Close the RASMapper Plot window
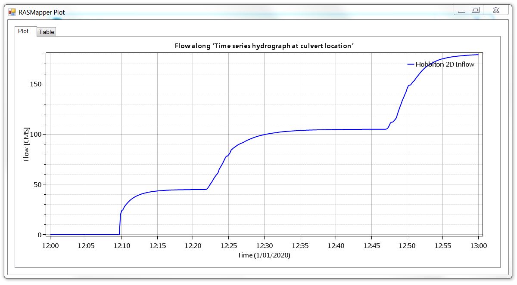 (x=496, y=10)
